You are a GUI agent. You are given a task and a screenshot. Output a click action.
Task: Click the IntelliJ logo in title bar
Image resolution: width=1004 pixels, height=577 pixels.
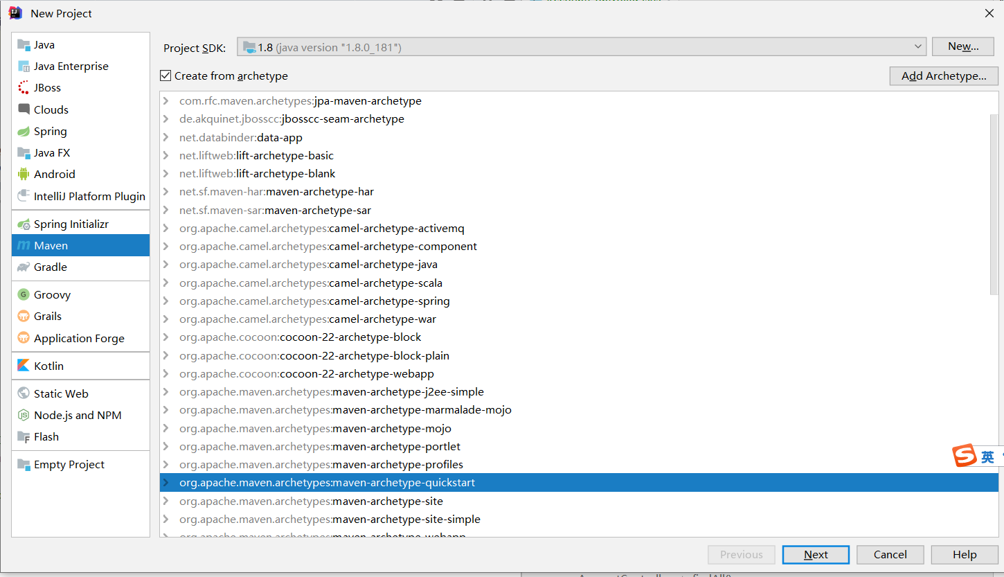(x=15, y=12)
